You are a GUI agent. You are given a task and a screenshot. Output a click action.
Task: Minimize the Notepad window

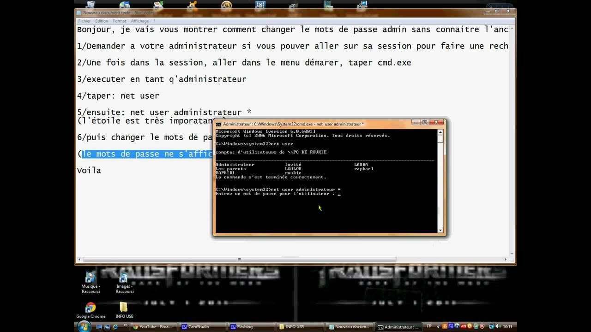coord(489,11)
